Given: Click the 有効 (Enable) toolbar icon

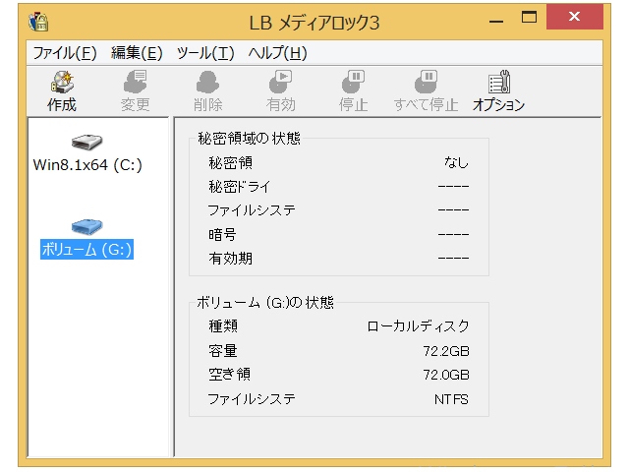Looking at the screenshot, I should 280,82.
